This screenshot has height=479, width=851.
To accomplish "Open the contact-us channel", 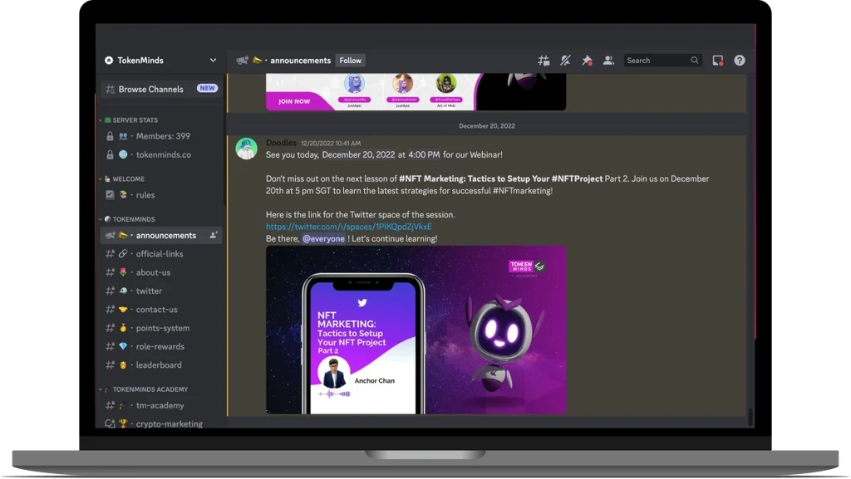I will coord(161,310).
